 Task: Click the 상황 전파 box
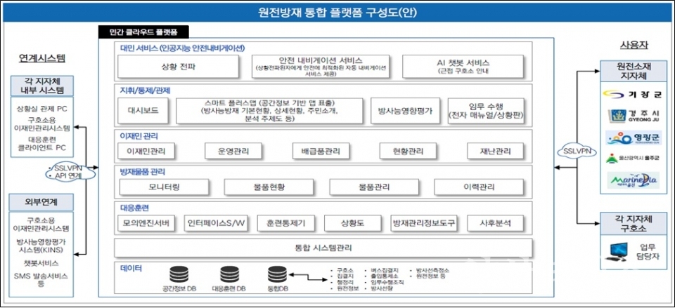178,66
